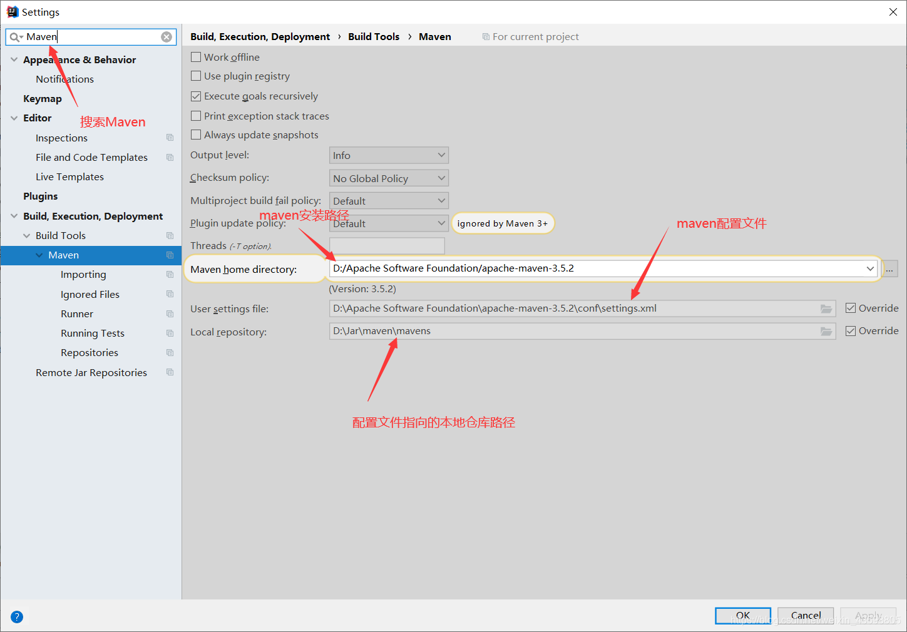Click the For current project icon

(486, 37)
